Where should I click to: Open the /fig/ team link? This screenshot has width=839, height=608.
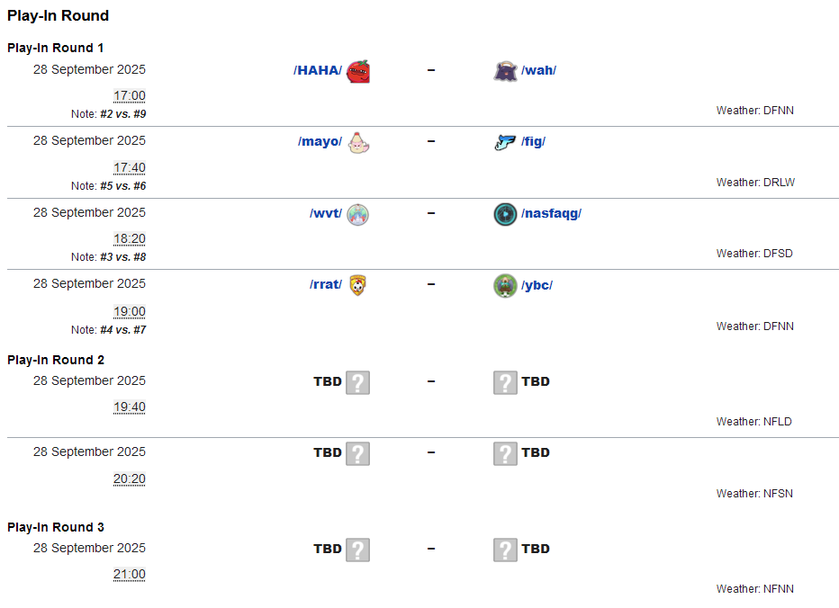point(533,142)
